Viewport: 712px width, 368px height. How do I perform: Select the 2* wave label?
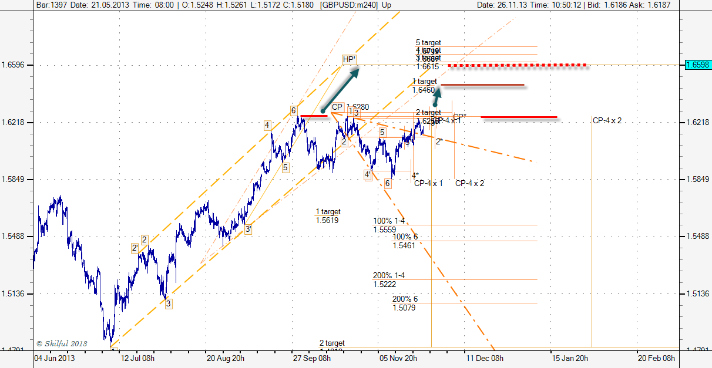click(439, 141)
